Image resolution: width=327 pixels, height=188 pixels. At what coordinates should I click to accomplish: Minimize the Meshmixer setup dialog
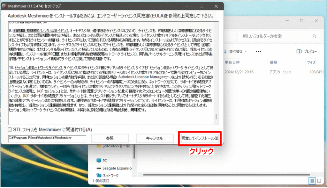187,6
